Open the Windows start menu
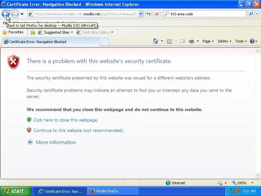This screenshot has height=196, width=261. click(x=15, y=191)
